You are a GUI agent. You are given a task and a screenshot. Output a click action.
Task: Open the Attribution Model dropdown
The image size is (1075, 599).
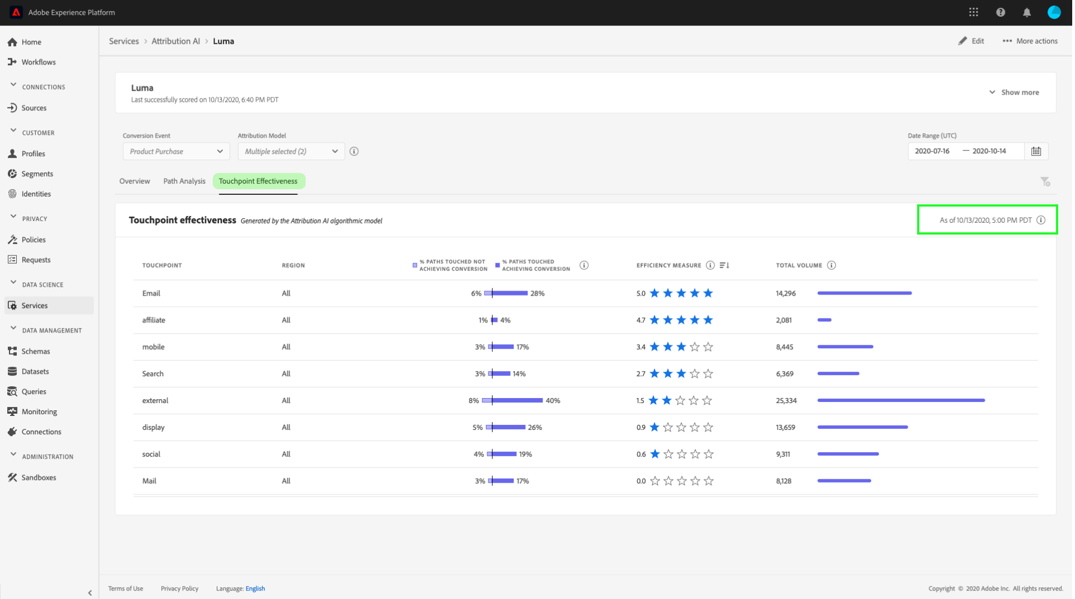[291, 151]
